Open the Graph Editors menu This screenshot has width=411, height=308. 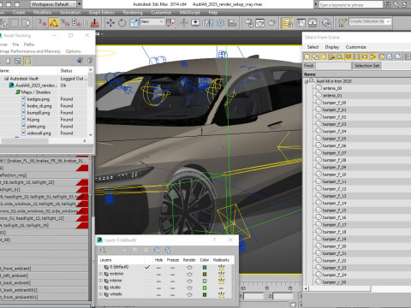(101, 13)
